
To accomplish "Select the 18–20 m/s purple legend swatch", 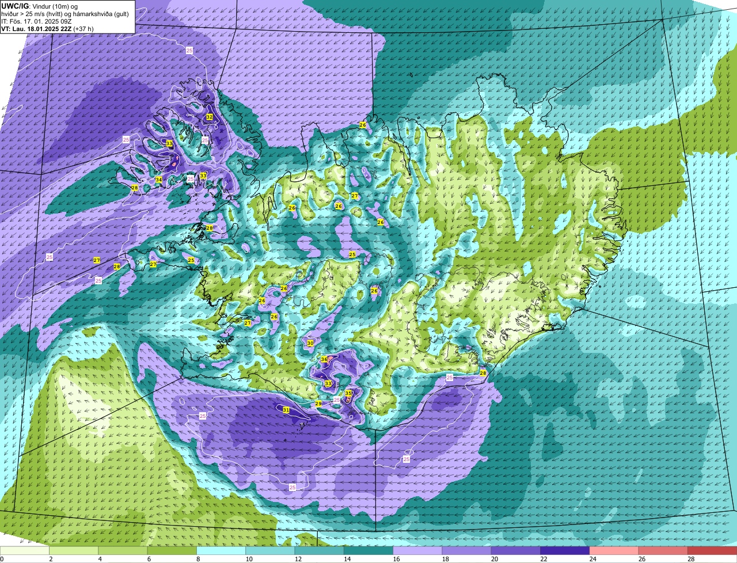I will pyautogui.click(x=466, y=551).
